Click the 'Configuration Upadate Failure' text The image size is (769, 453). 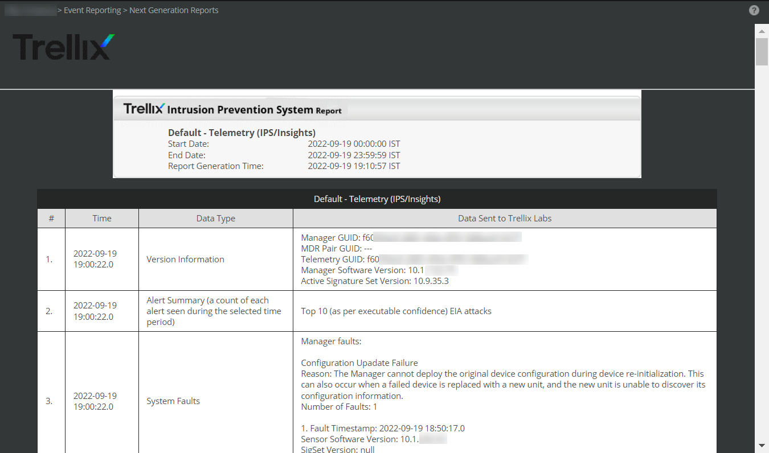359,363
